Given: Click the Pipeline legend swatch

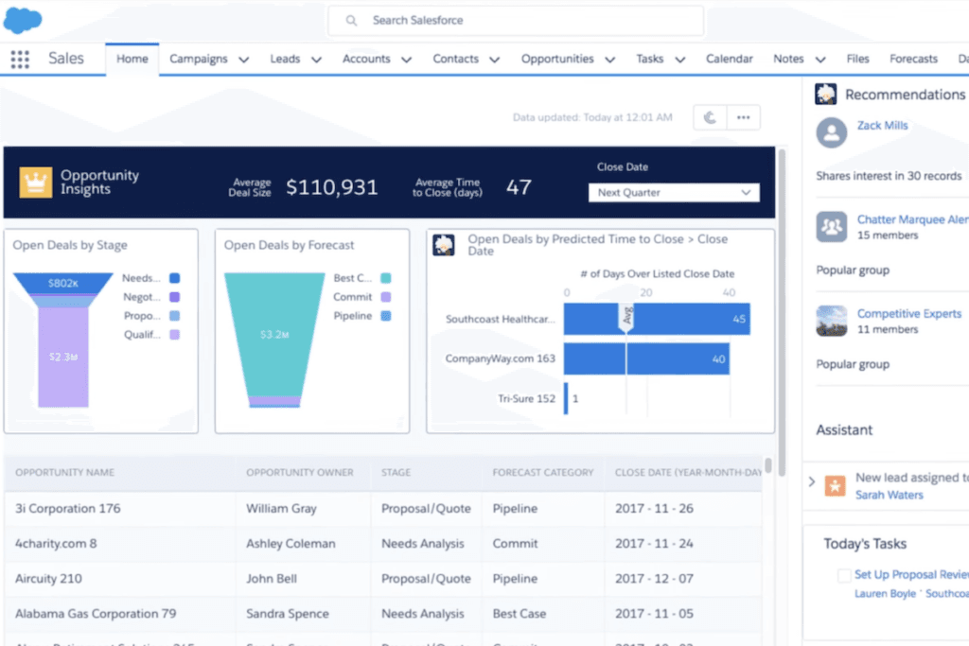Looking at the screenshot, I should click(386, 316).
